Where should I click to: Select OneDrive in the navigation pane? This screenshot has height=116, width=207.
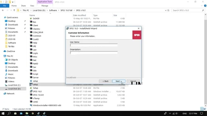[x=11, y=51]
